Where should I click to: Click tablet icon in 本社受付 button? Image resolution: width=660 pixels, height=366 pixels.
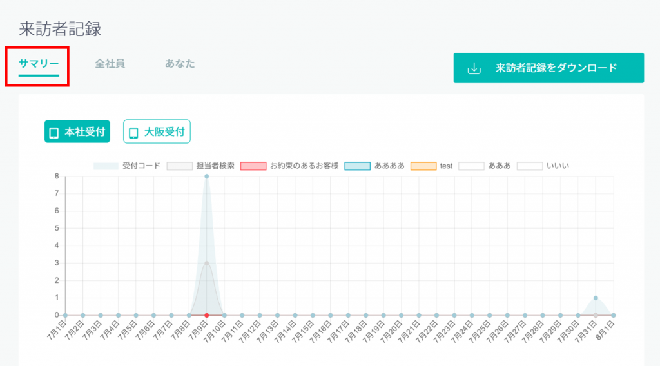coord(54,133)
